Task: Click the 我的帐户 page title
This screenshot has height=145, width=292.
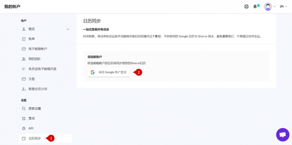Action: click(x=12, y=7)
